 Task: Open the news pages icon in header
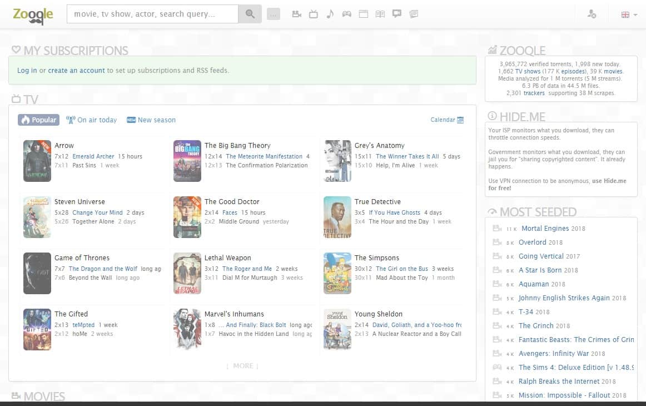[414, 14]
